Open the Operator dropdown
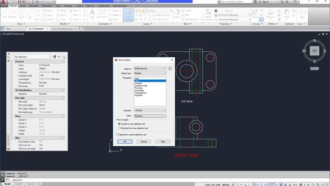This screenshot has width=330, height=186. pos(150,110)
